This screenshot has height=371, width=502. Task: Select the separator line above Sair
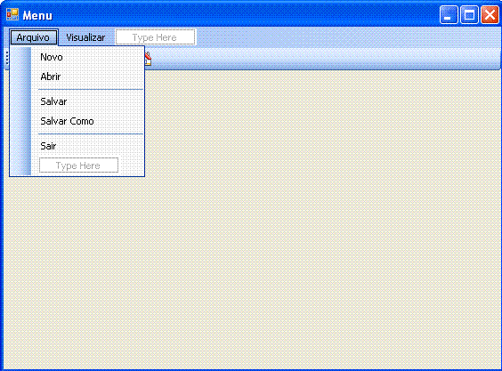click(x=91, y=134)
